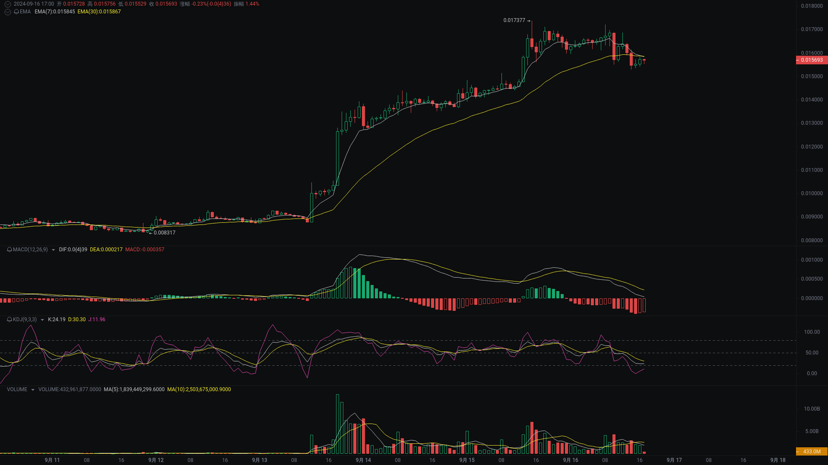Screen dimensions: 828x465
Task: Open the KDJ(9,3,3) settings dropdown
Action: (x=42, y=319)
